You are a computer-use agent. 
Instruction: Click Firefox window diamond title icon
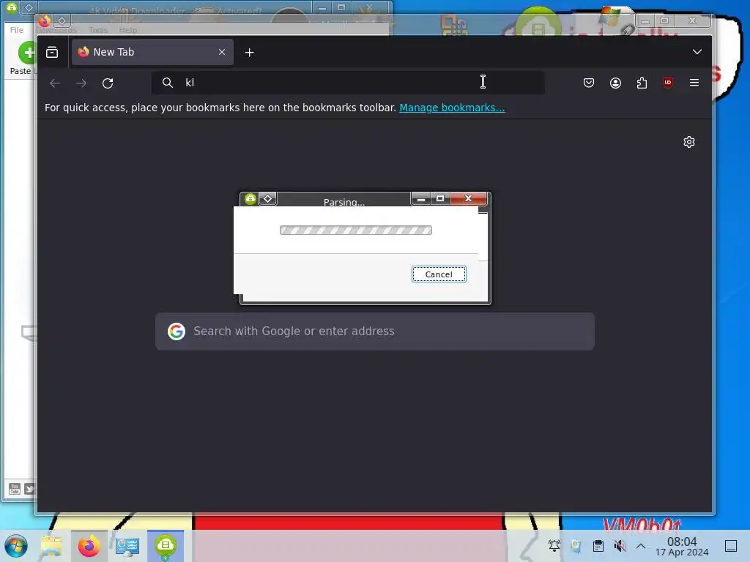[62, 20]
